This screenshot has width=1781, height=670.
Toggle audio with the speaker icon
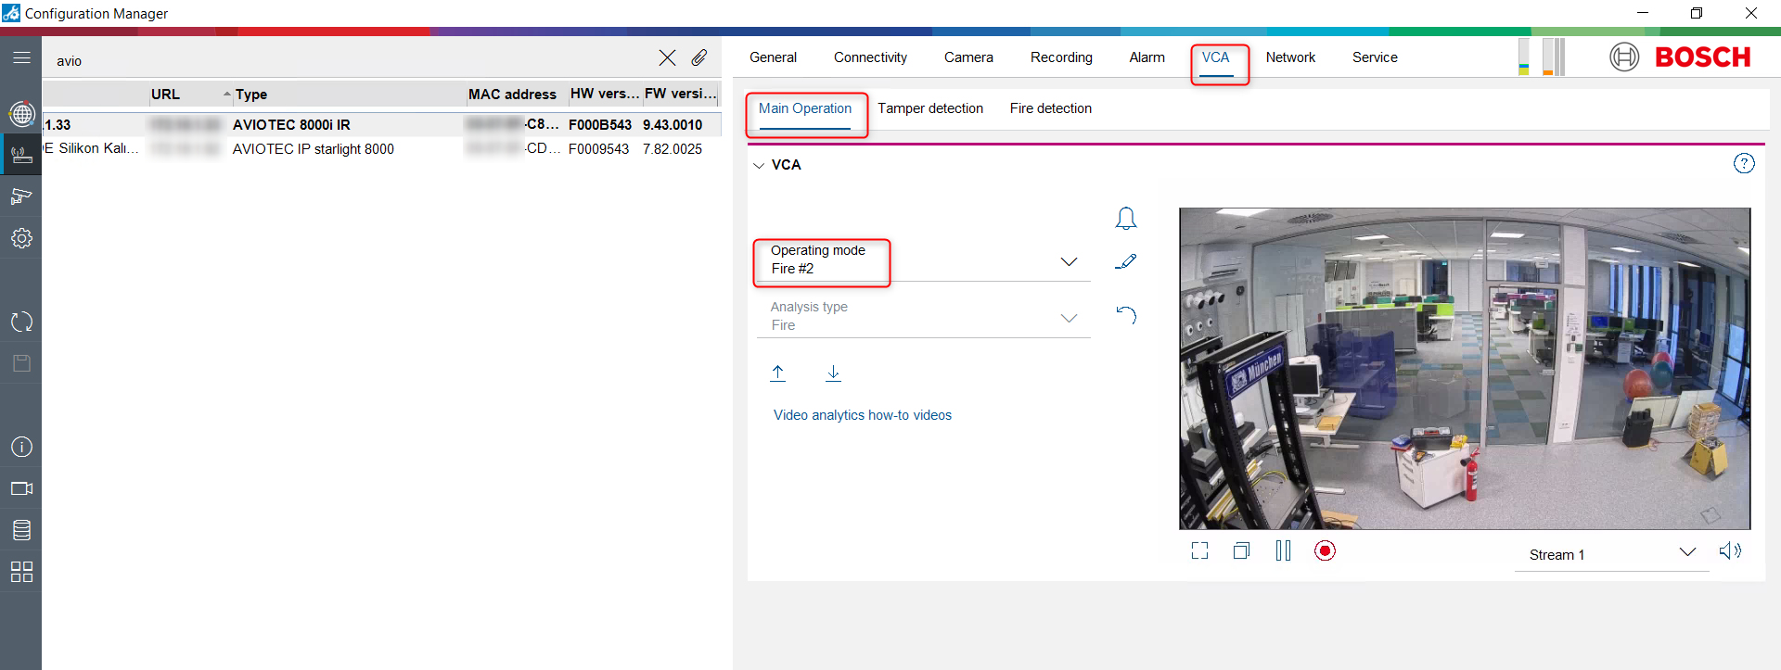click(1730, 551)
